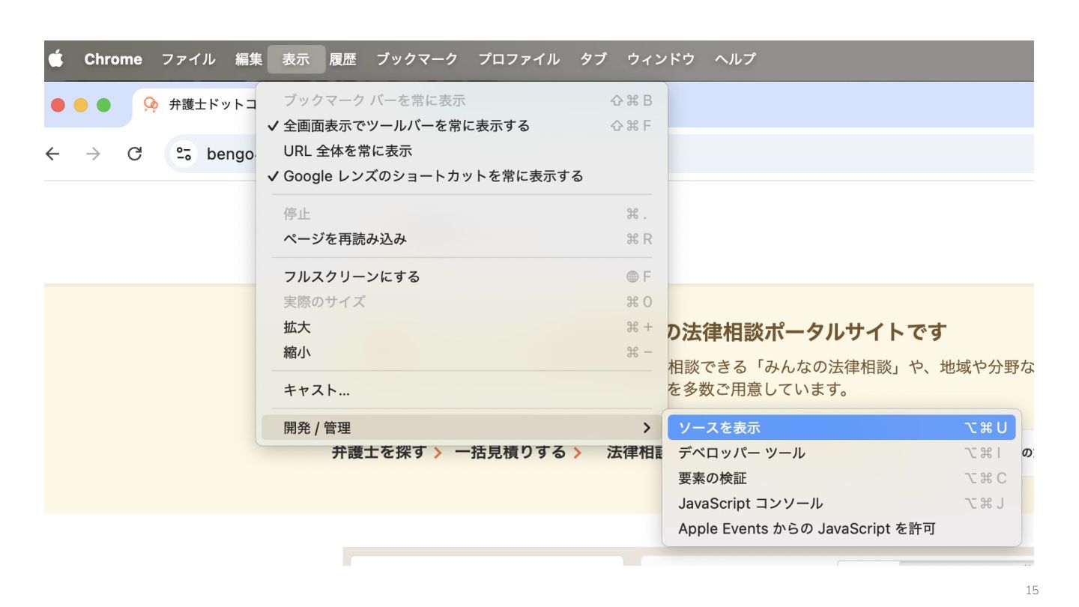Open the 履歴 menu
This screenshot has width=1079, height=607.
(x=342, y=59)
